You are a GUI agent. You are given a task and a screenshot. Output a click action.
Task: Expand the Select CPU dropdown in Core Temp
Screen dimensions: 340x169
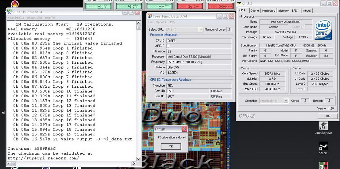pyautogui.click(x=201, y=30)
